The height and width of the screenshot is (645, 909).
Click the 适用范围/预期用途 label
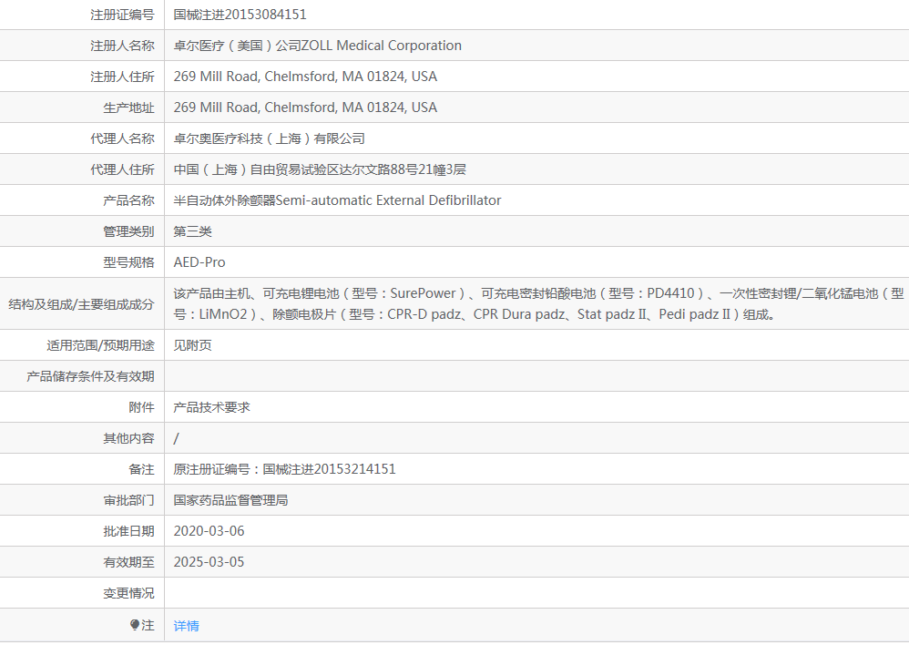pos(101,345)
